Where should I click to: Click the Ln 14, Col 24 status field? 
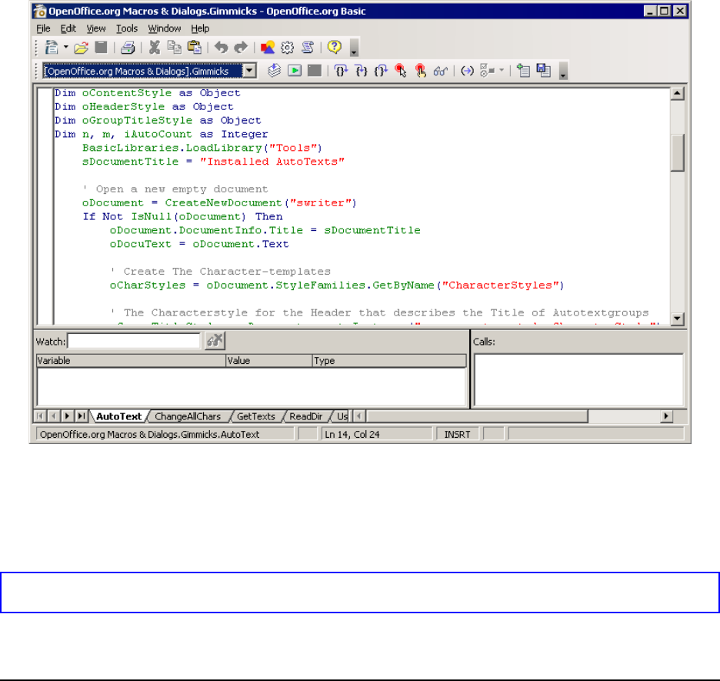click(x=376, y=434)
